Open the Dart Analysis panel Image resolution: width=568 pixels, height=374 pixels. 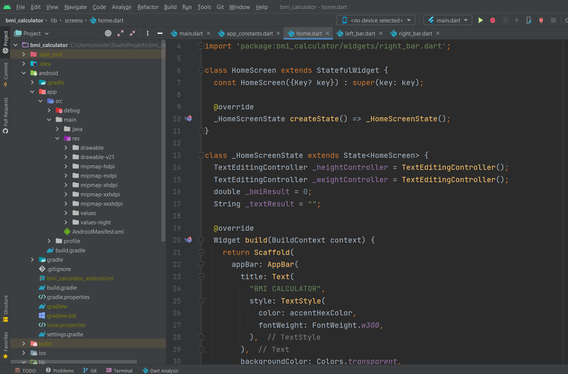[160, 371]
